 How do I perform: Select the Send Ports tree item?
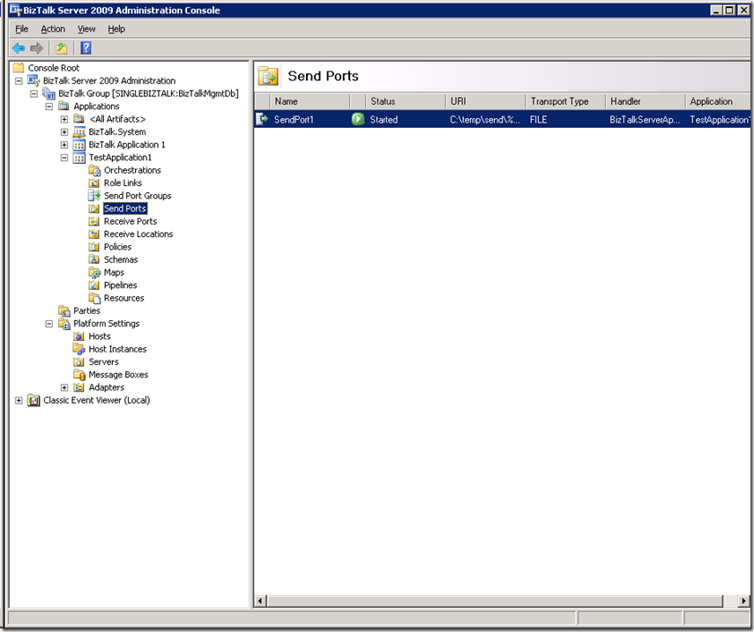125,209
